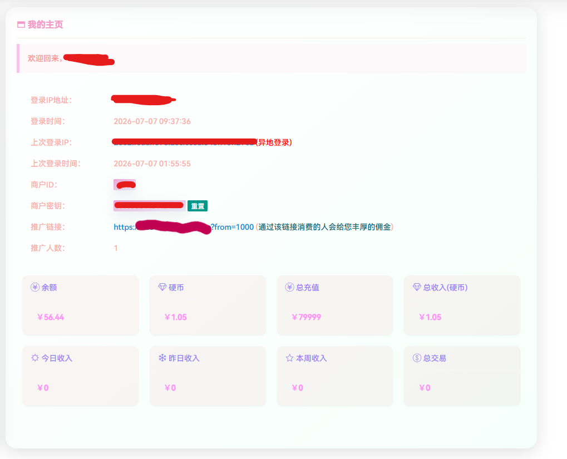Click the 总交易 card title
This screenshot has width=567, height=459.
[435, 358]
